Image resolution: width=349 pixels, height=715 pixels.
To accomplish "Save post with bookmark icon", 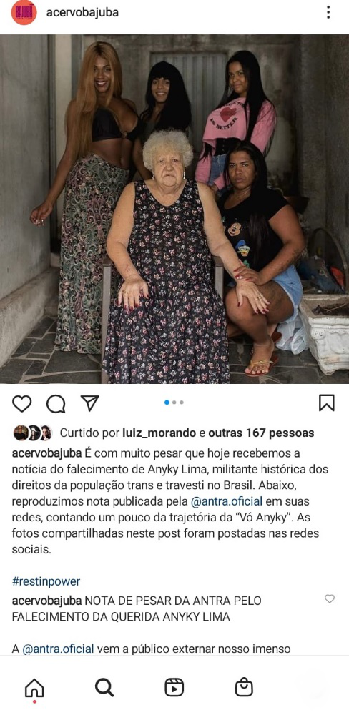I will point(326,403).
